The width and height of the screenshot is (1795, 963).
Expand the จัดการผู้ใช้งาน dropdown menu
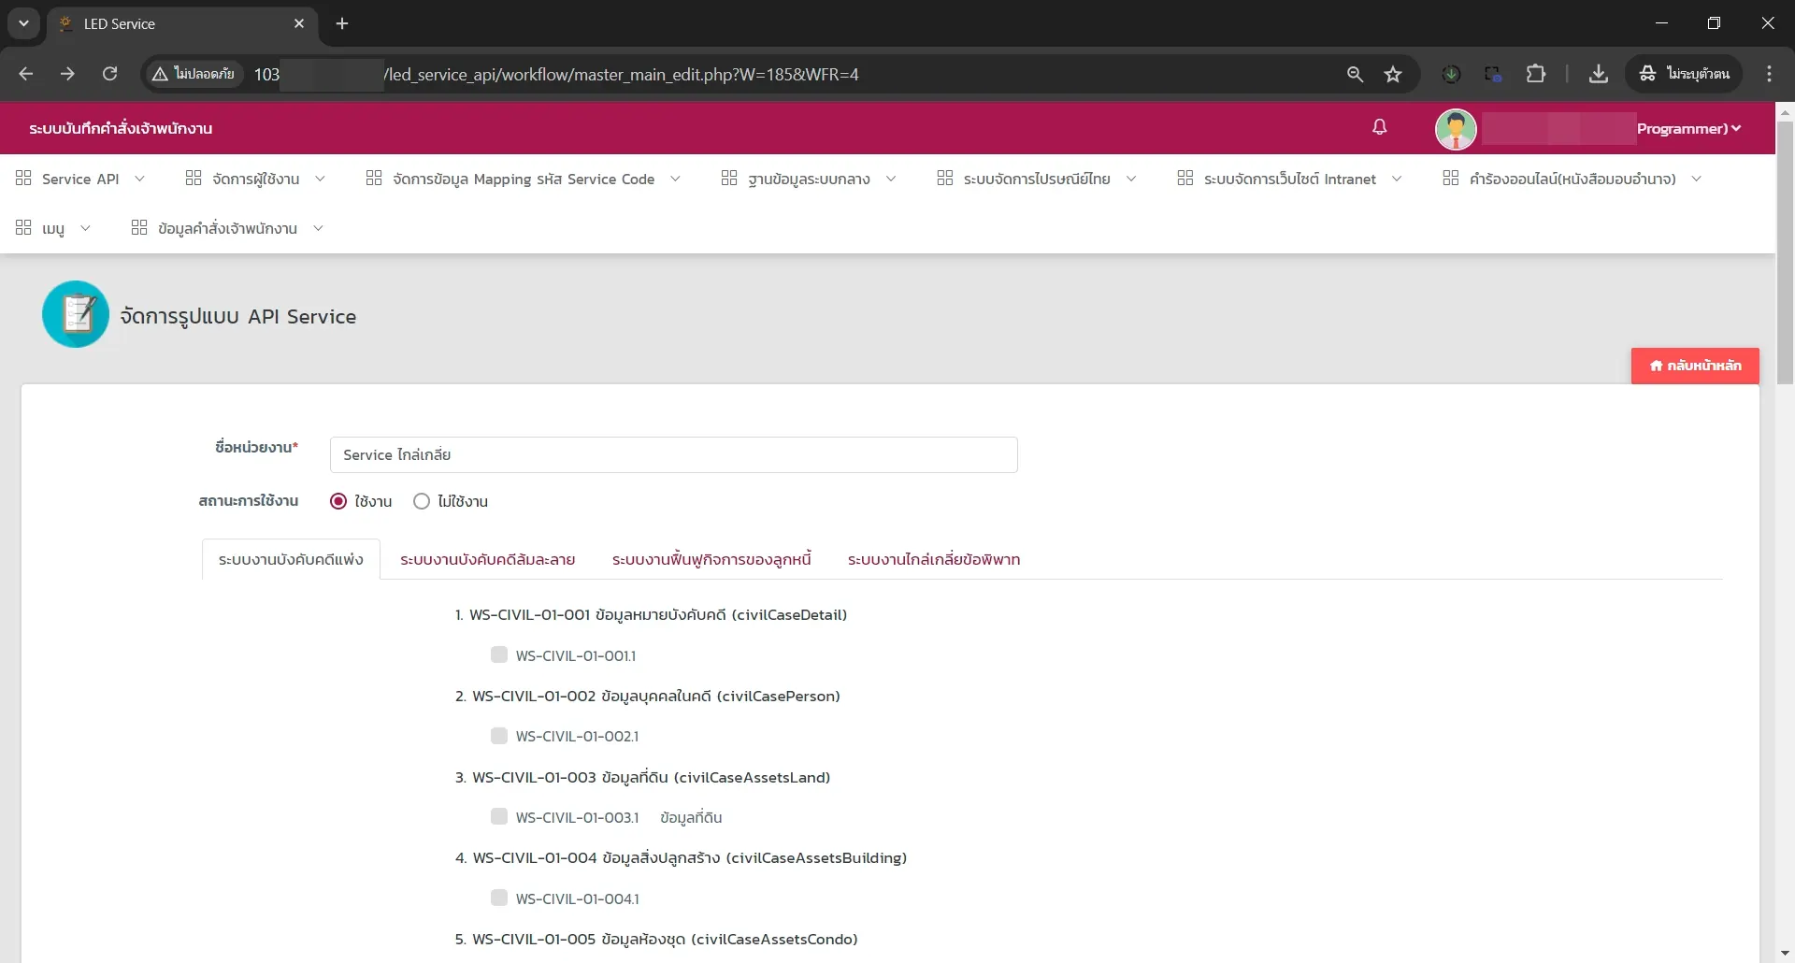click(x=255, y=179)
